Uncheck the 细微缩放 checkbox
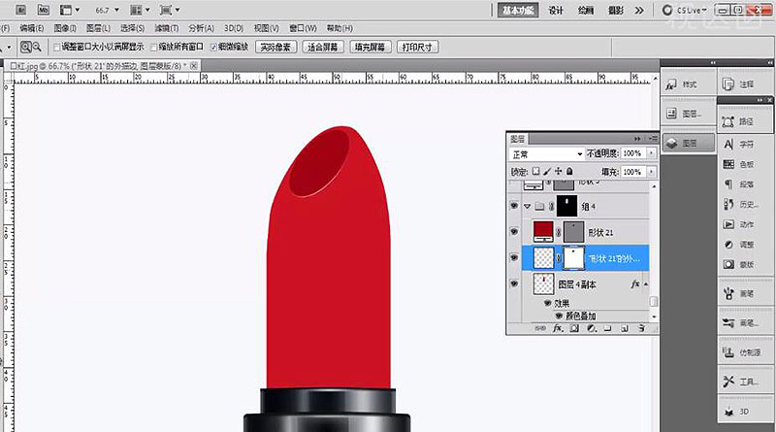Screen dimensions: 776x432 213,47
